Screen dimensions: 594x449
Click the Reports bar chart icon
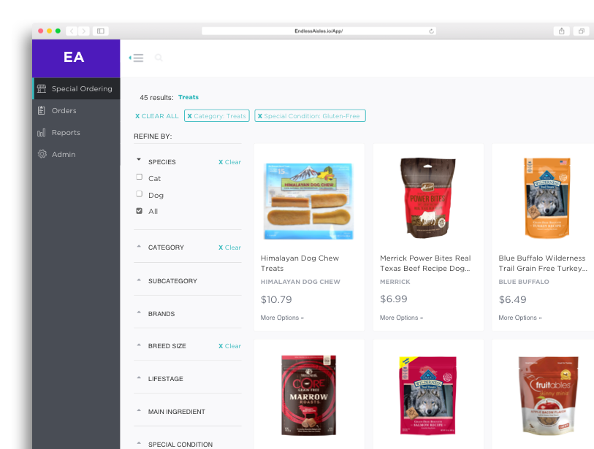pyautogui.click(x=42, y=132)
